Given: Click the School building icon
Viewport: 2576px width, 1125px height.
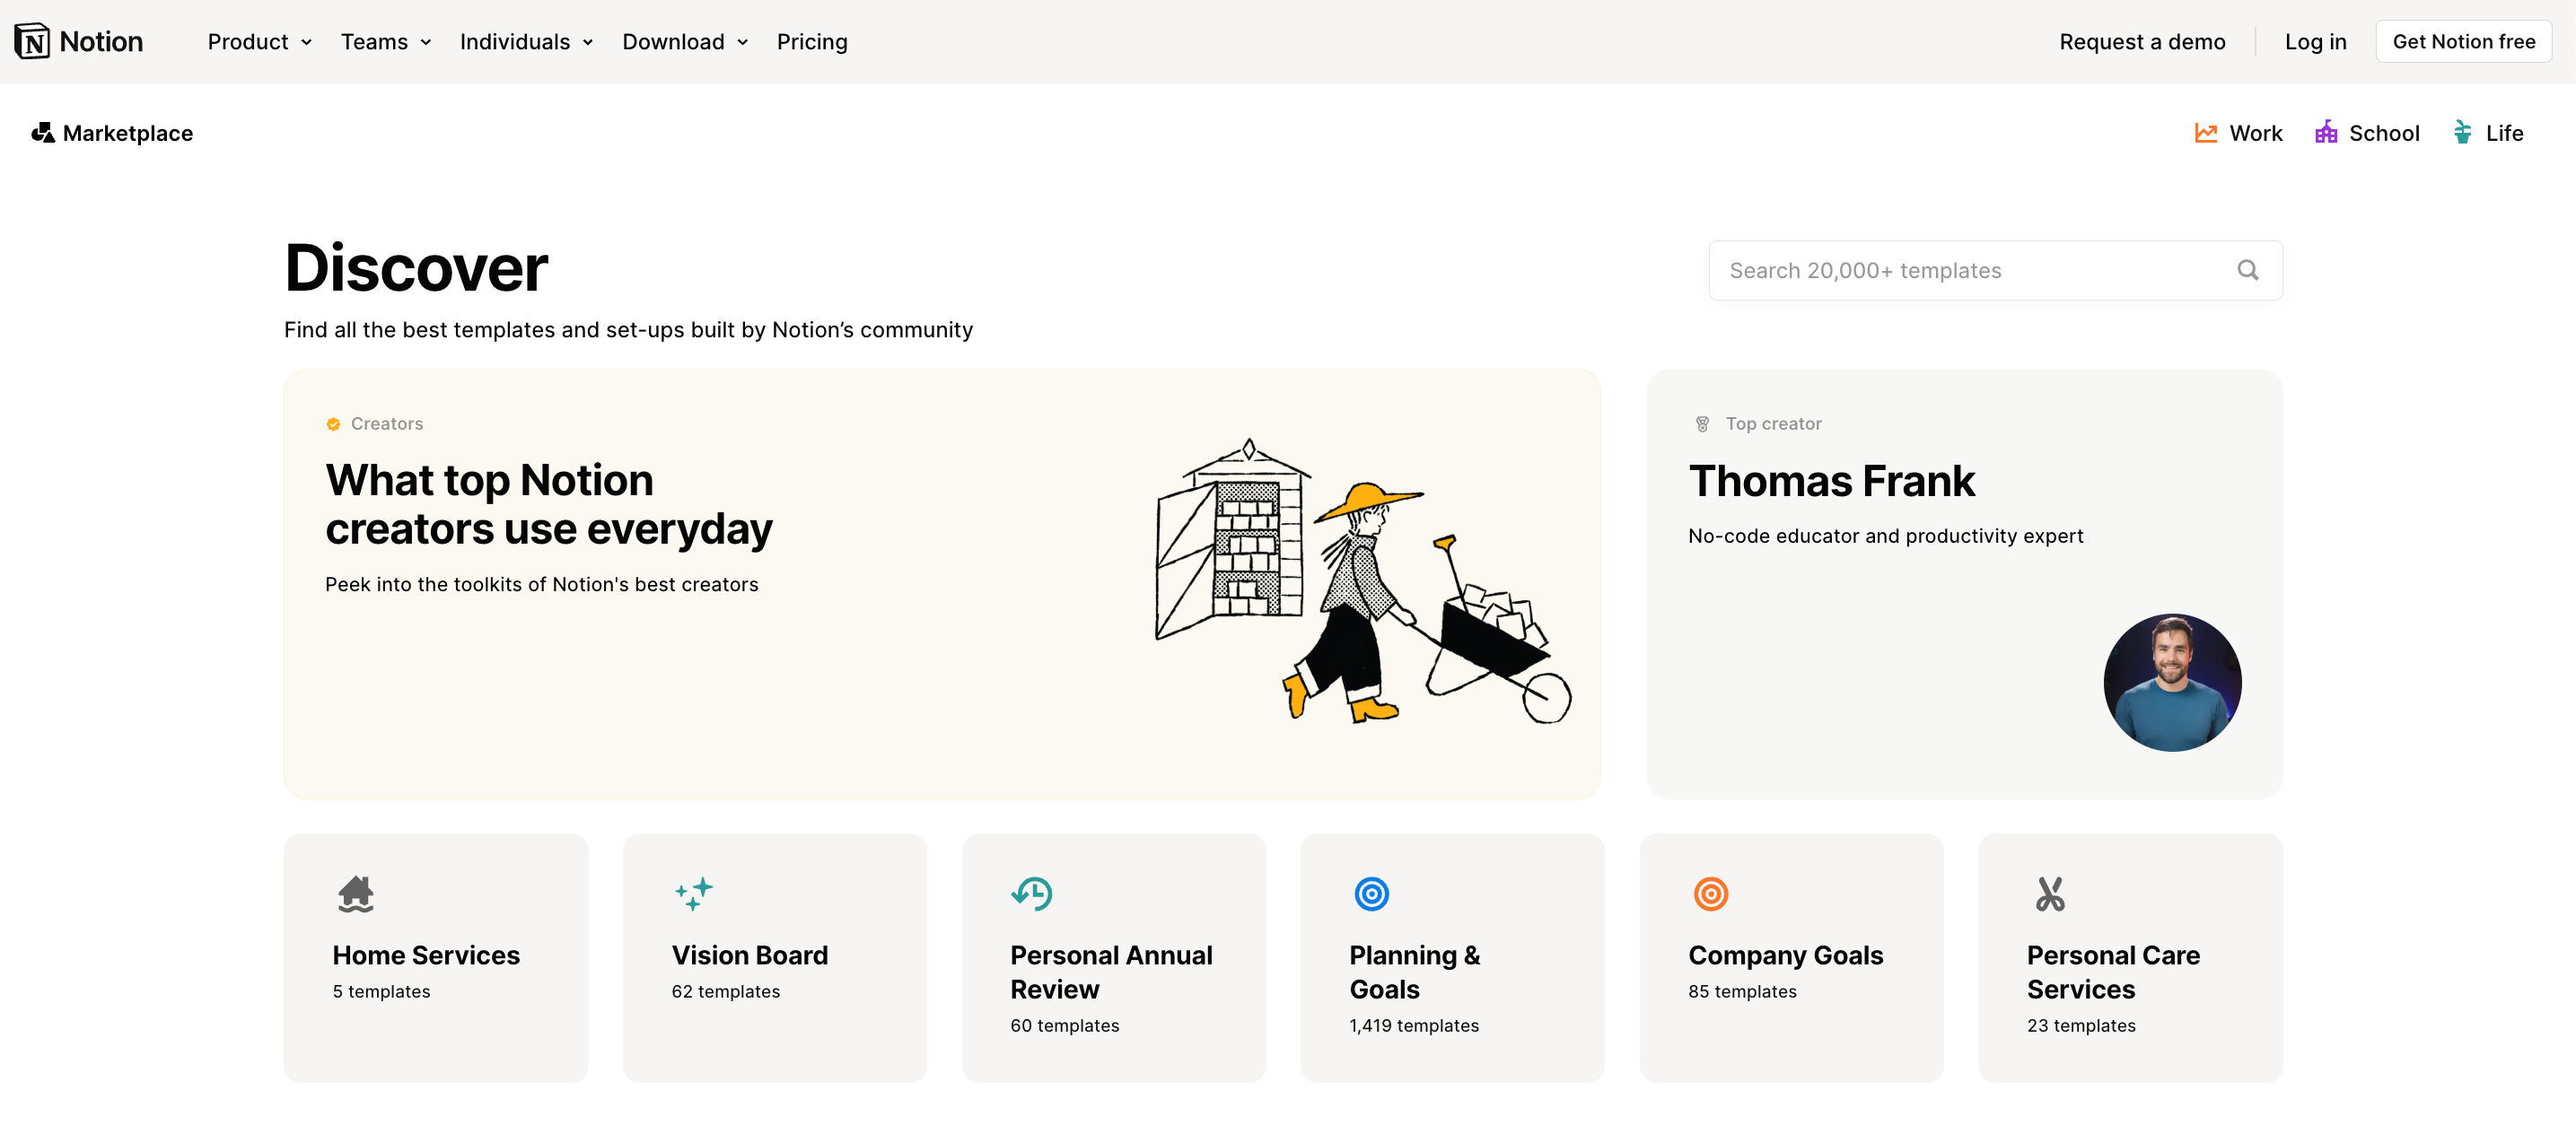Looking at the screenshot, I should (2325, 132).
